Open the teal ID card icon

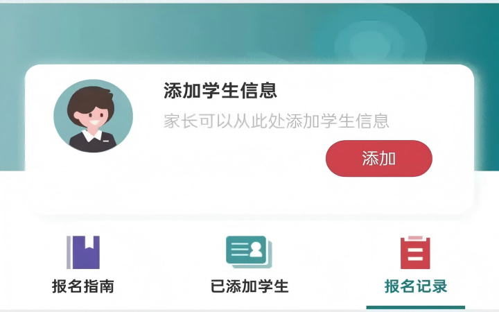249,252
